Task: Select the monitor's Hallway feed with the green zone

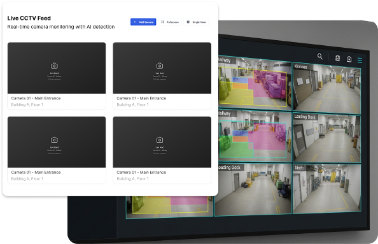Action: pyautogui.click(x=255, y=136)
